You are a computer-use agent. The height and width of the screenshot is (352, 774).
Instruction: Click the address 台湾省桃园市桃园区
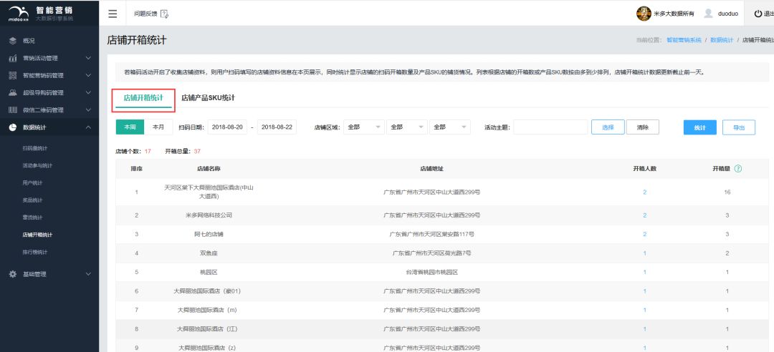coord(431,272)
